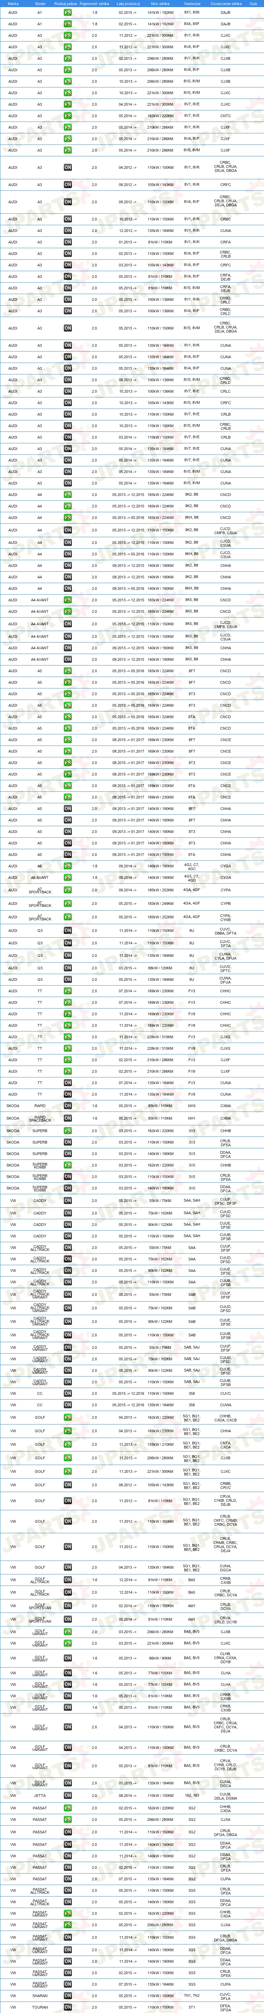Select the petrol icon in the TT FV9 CJXG row
Viewport: 264px width, 2013px height.
tap(68, 1049)
